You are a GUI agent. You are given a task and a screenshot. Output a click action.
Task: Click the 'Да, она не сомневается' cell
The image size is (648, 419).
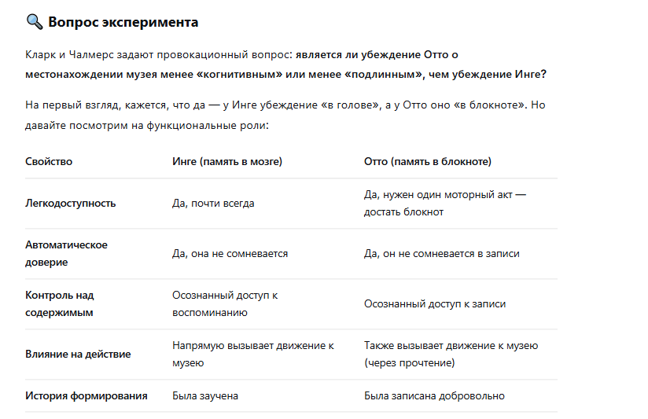230,254
